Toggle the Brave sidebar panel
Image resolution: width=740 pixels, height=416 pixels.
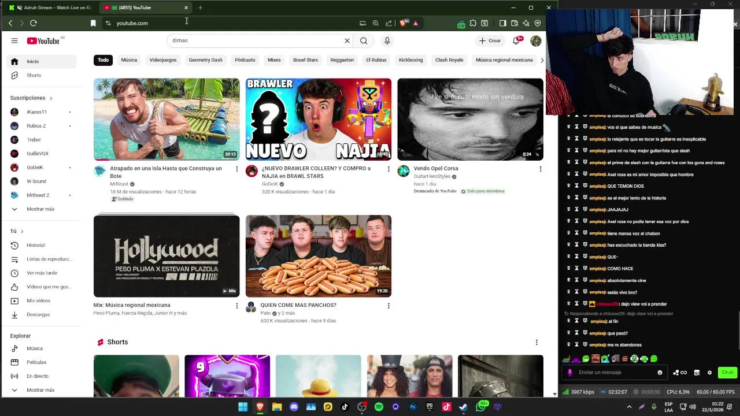[502, 23]
